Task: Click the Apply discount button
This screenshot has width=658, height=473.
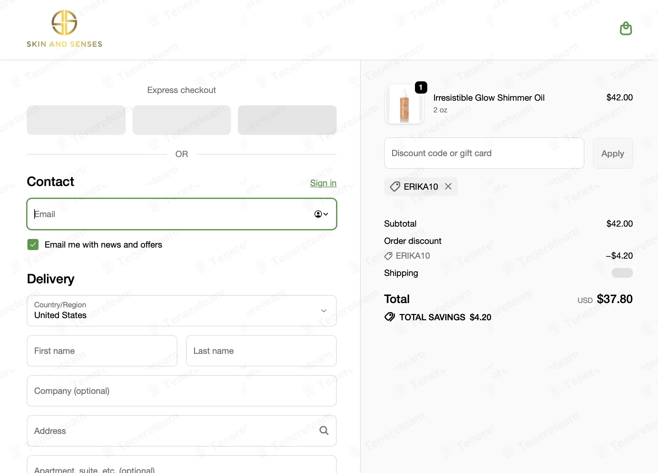Action: point(613,153)
